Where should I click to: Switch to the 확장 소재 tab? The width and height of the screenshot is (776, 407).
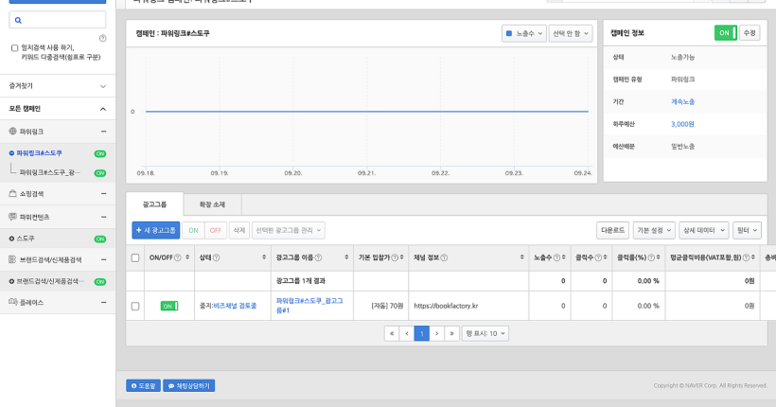point(211,204)
